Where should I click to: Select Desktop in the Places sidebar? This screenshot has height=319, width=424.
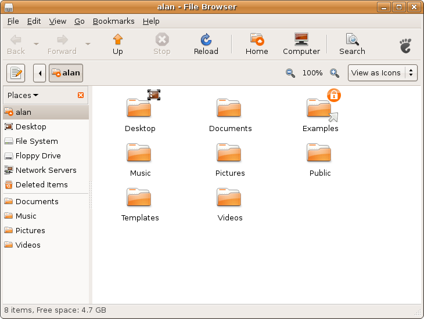pos(46,126)
